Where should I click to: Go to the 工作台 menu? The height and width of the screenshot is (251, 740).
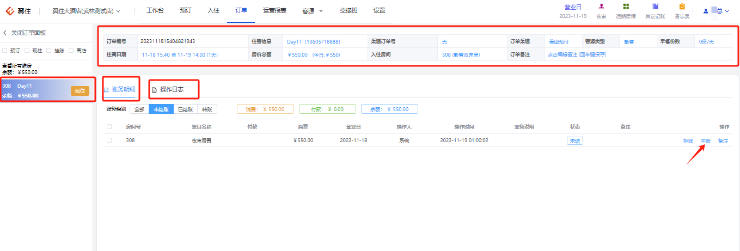(155, 11)
